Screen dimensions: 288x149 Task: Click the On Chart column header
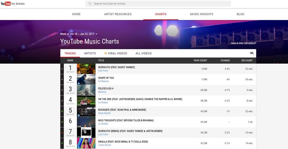[247, 60]
